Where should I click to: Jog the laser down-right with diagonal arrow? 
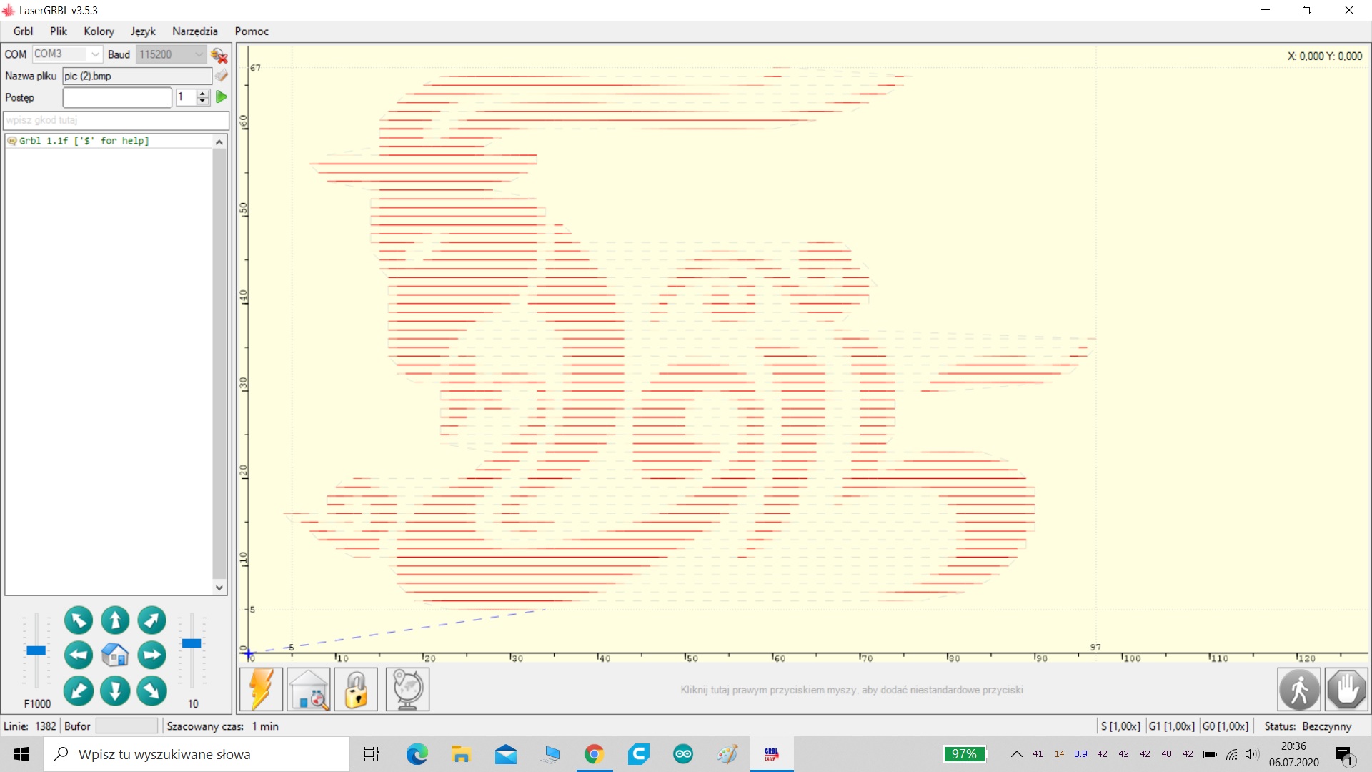pyautogui.click(x=151, y=691)
